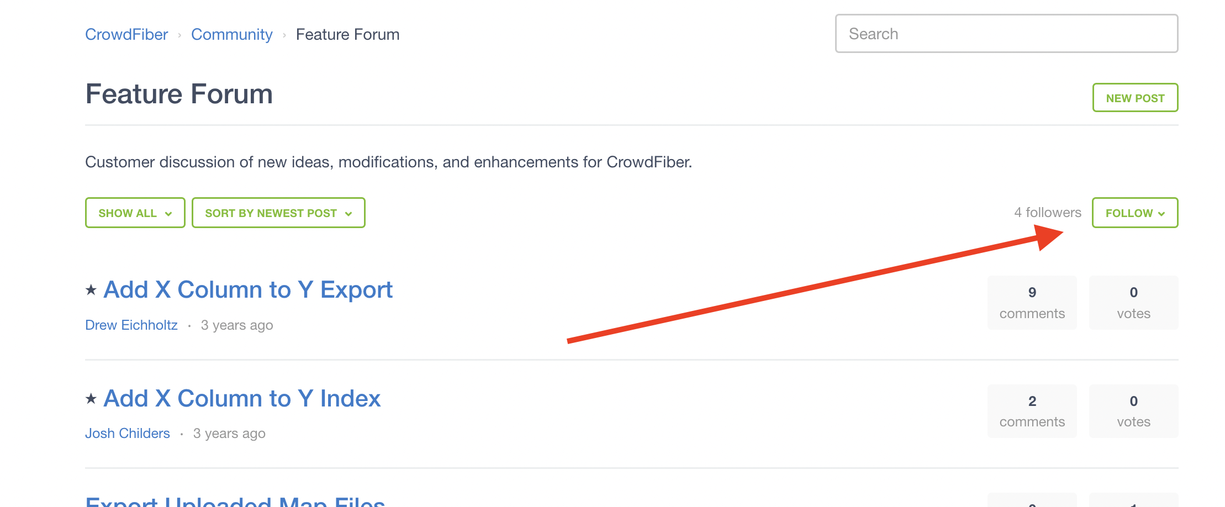
Task: Click into the Search field
Action: coord(1006,34)
